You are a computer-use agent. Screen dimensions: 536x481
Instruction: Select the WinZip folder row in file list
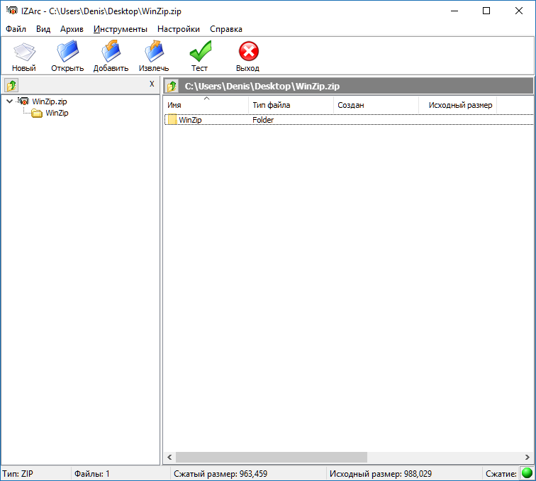pyautogui.click(x=190, y=120)
